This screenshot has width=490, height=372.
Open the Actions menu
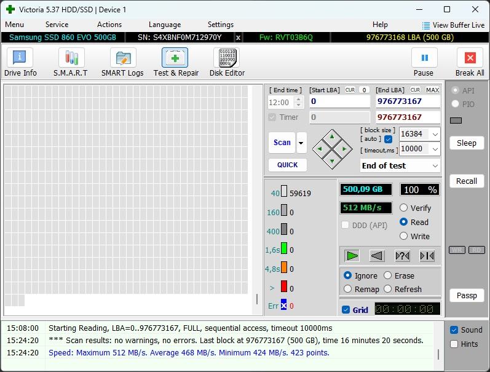coord(109,25)
